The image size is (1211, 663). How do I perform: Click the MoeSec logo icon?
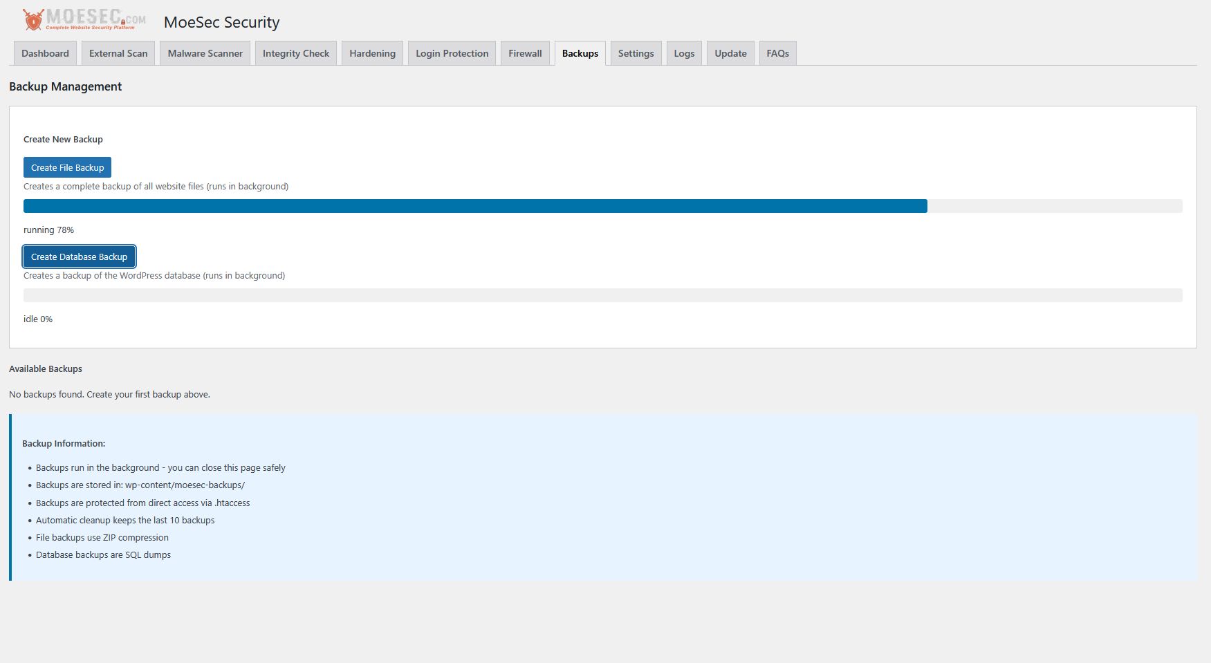pos(33,19)
